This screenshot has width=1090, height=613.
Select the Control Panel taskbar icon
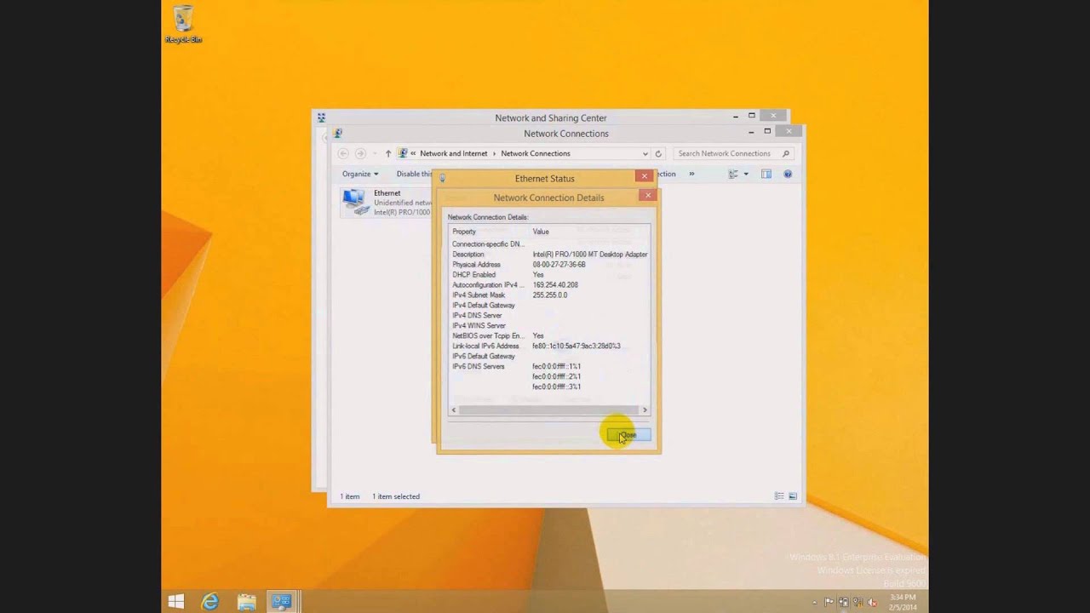pos(282,602)
